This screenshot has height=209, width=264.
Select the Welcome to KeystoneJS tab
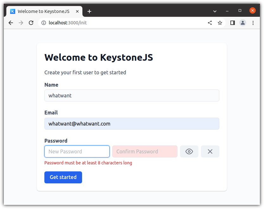coord(44,11)
